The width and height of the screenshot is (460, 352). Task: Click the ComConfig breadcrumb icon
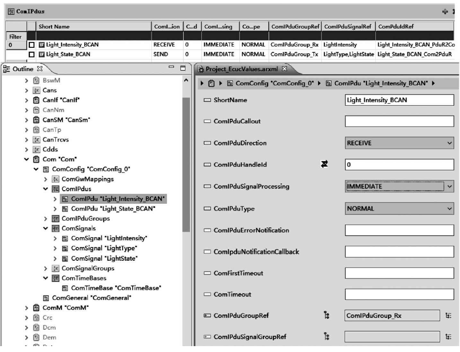230,84
